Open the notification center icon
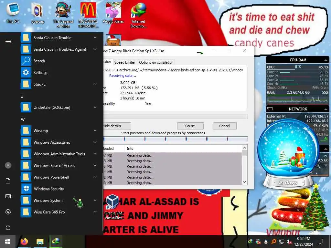Viewport: 331px width, 248px height. pyautogui.click(x=320, y=242)
